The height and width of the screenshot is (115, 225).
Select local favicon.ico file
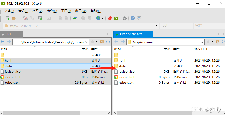(56, 72)
